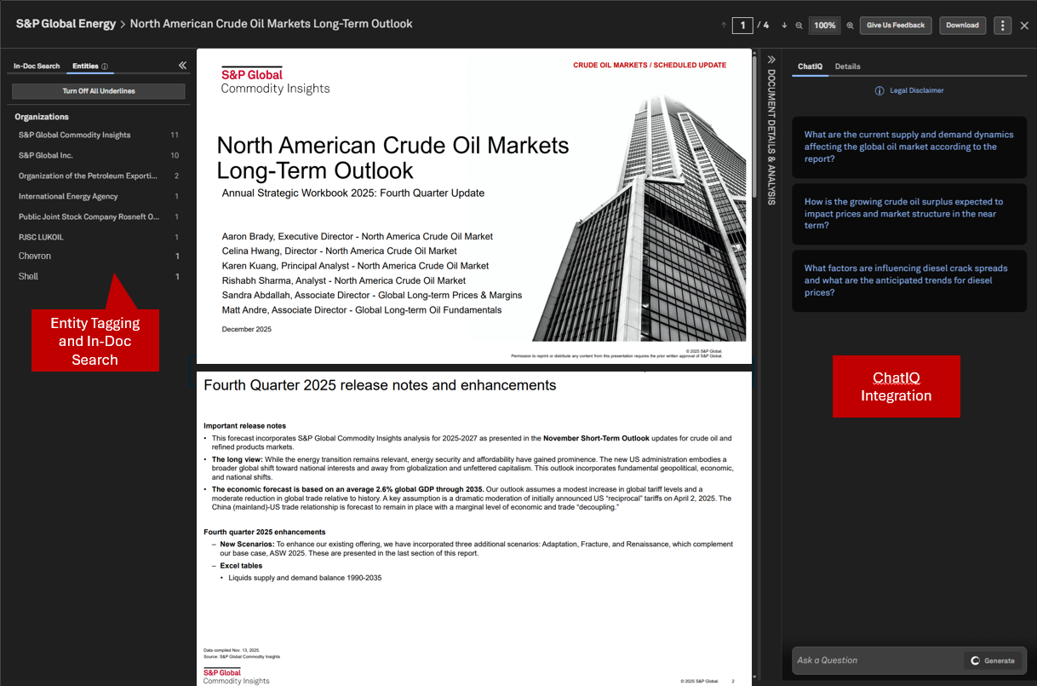This screenshot has width=1037, height=686.
Task: Zoom in with the magnifier plus icon
Action: [x=850, y=26]
